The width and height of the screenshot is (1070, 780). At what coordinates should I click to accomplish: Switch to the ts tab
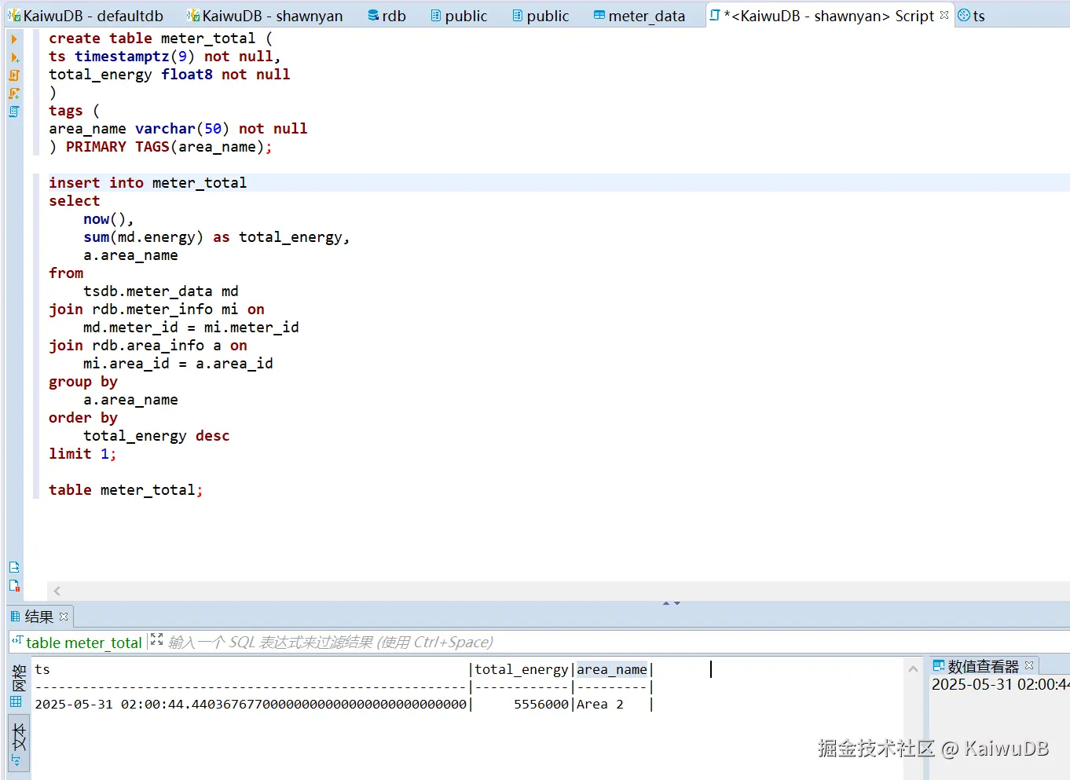pos(972,16)
